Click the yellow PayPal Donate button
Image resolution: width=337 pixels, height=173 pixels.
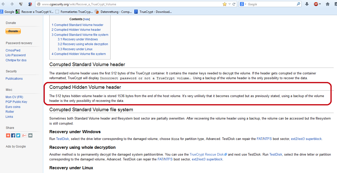coord(13,31)
